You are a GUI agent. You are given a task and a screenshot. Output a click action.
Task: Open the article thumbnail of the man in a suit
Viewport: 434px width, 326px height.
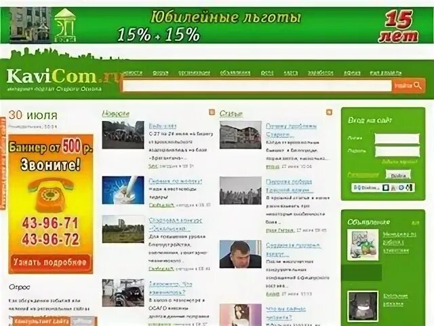click(x=241, y=254)
